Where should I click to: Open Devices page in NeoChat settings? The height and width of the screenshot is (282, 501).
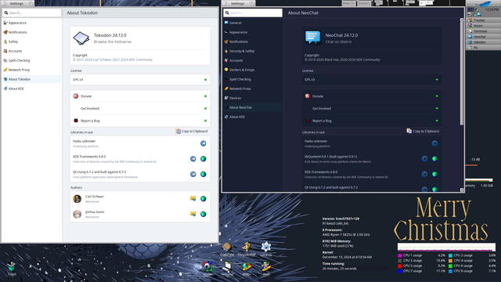click(253, 98)
